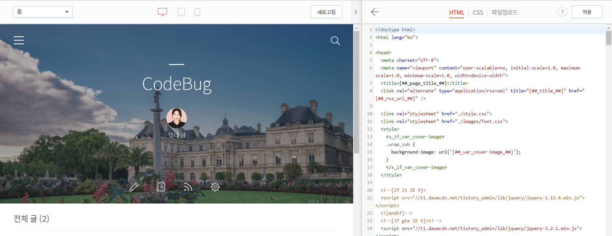The height and width of the screenshot is (236, 612).
Task: Click the html lang="ko" line
Action: [x=397, y=37]
